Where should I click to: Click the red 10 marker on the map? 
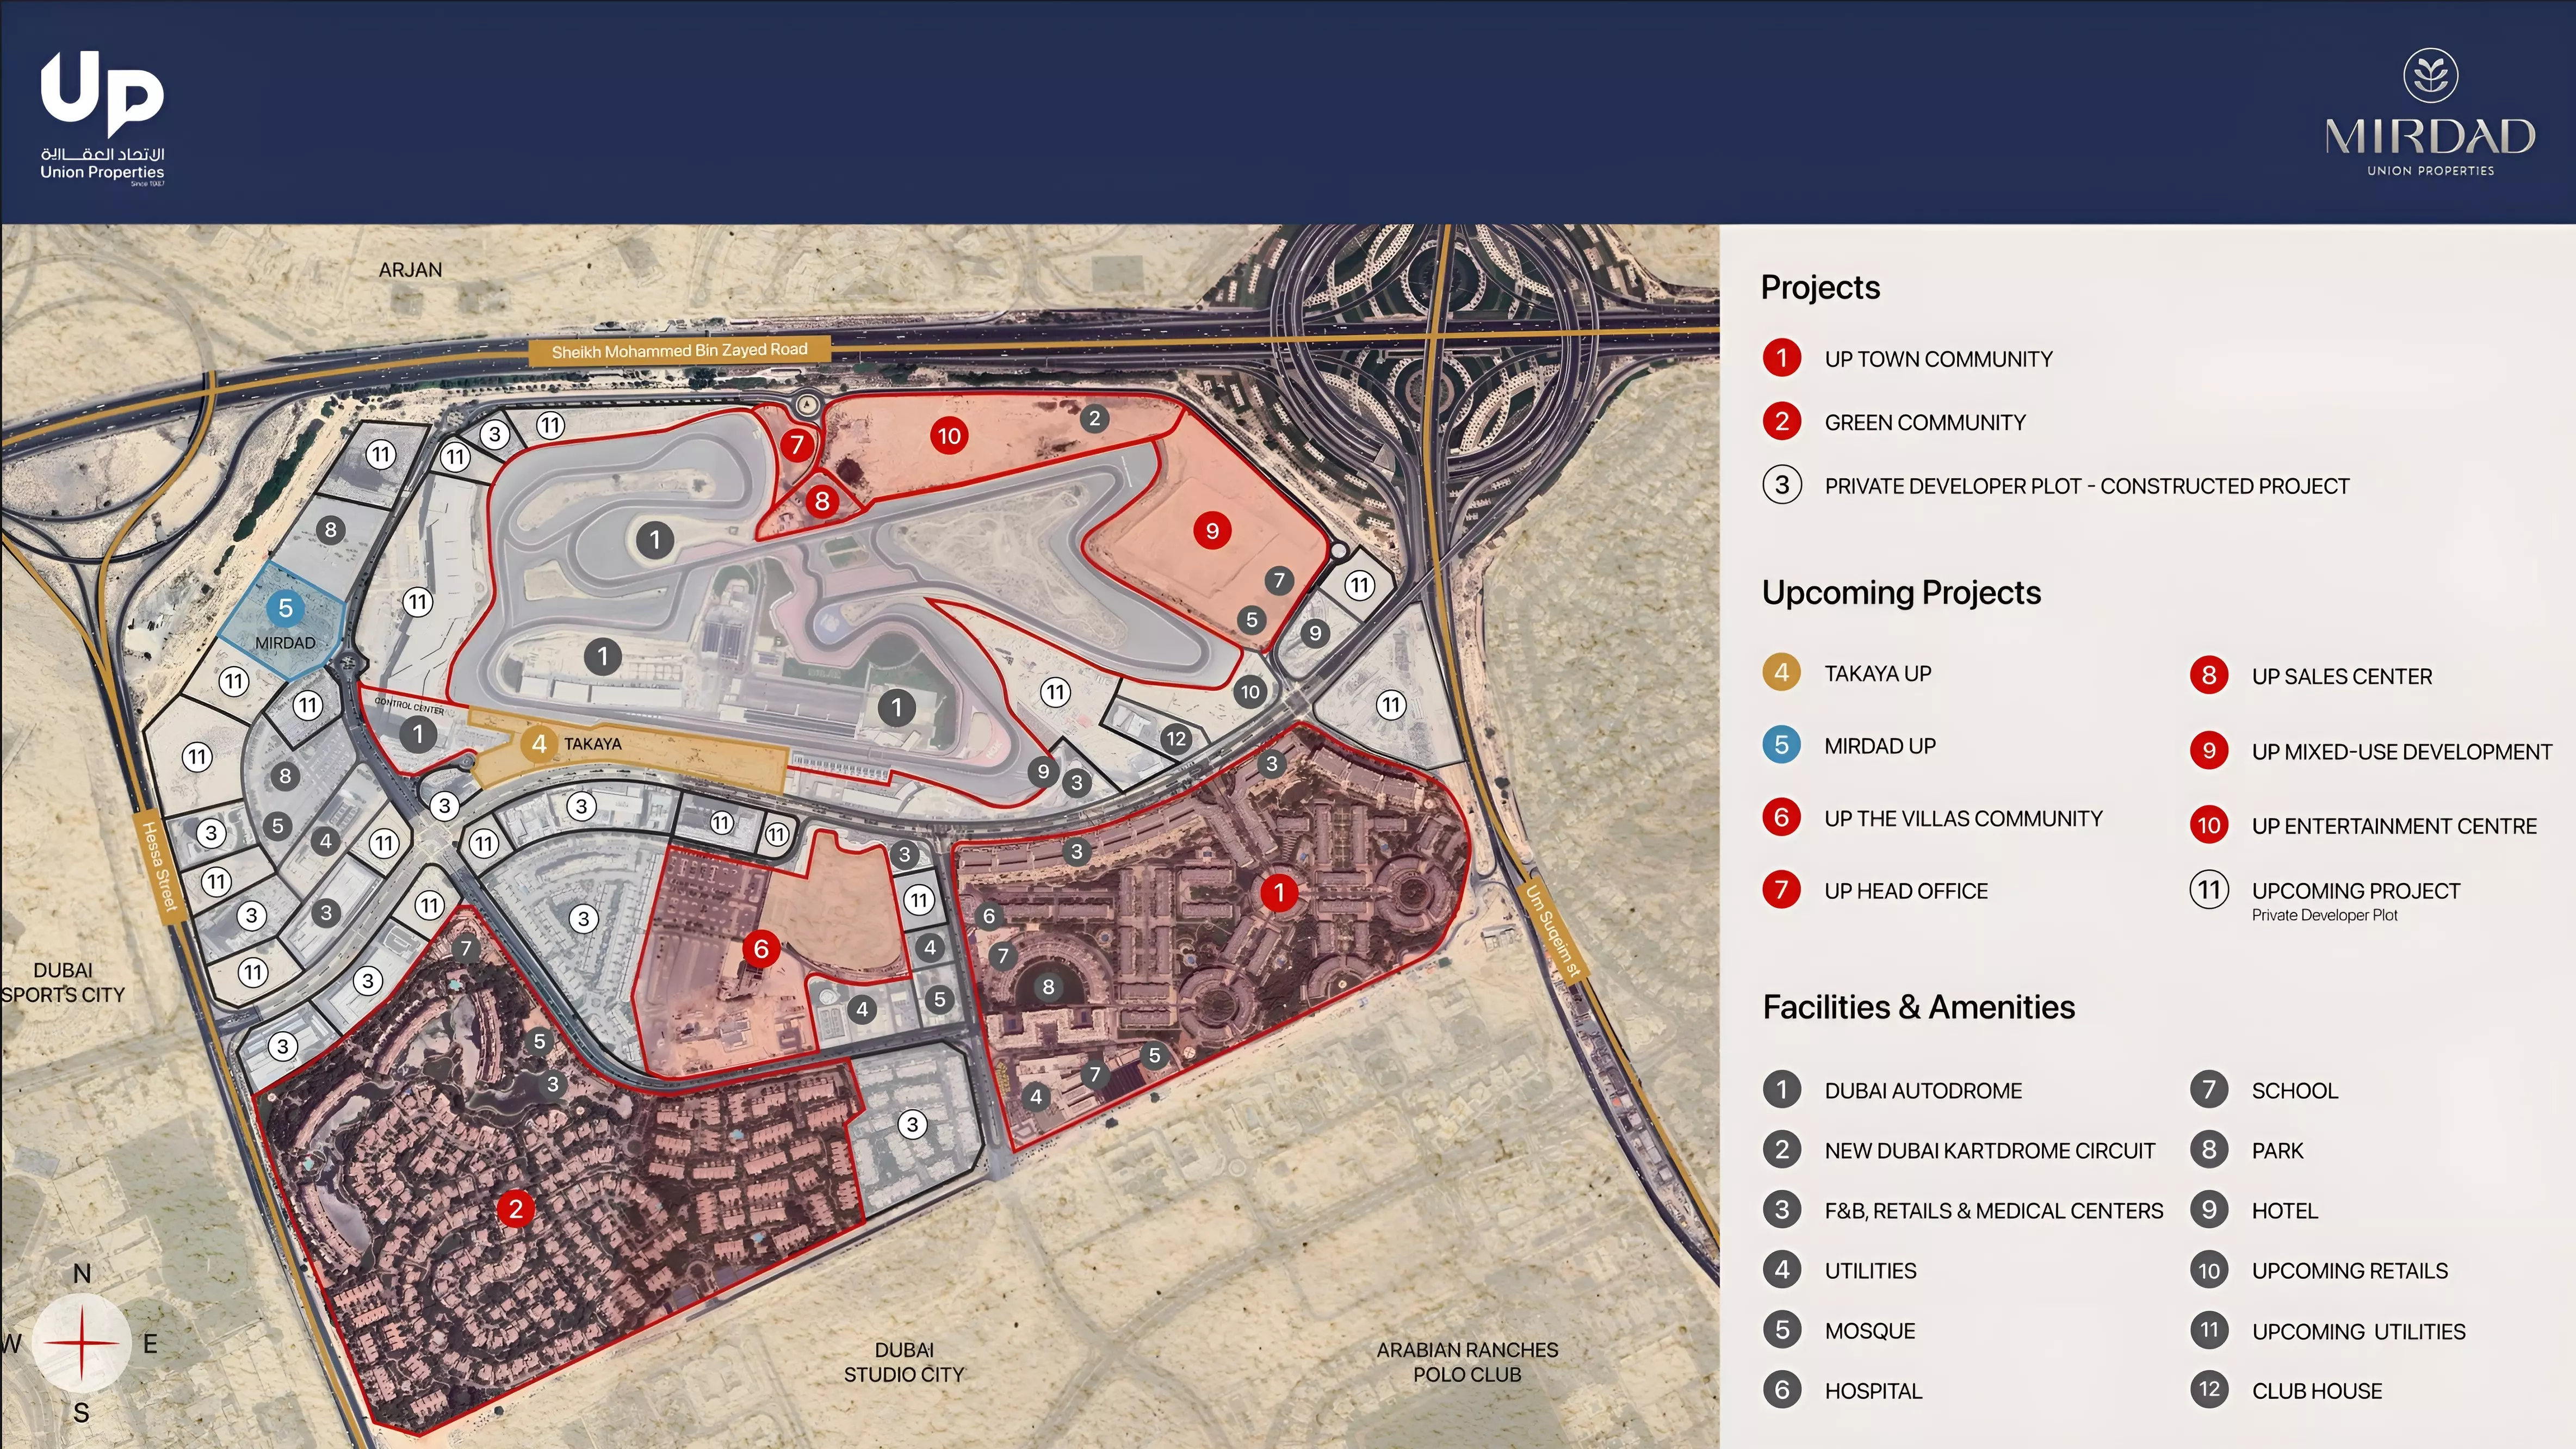(x=948, y=436)
